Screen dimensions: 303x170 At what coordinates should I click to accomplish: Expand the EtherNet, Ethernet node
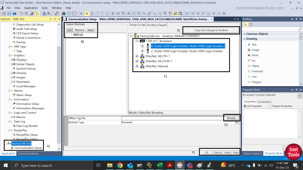(x=137, y=66)
